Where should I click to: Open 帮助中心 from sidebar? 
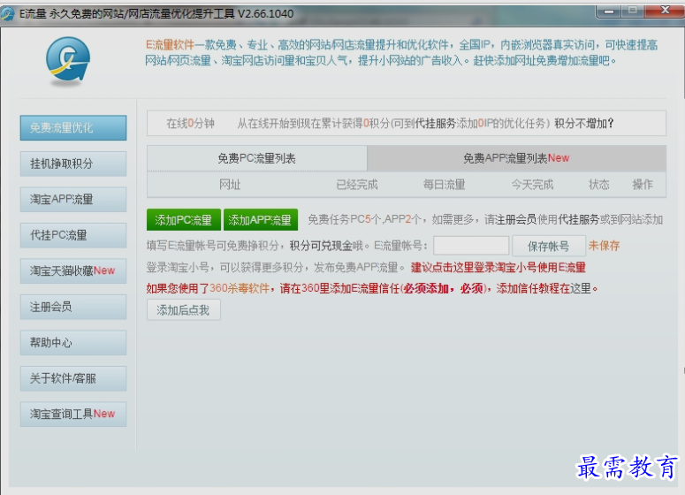tap(73, 343)
